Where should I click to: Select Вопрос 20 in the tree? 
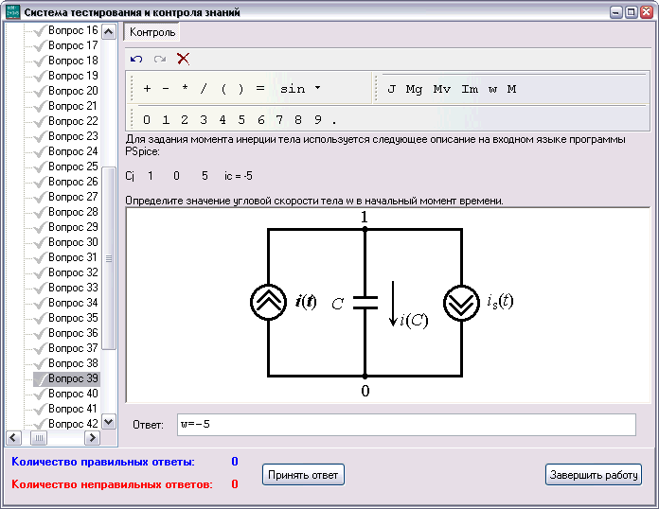pyautogui.click(x=73, y=91)
